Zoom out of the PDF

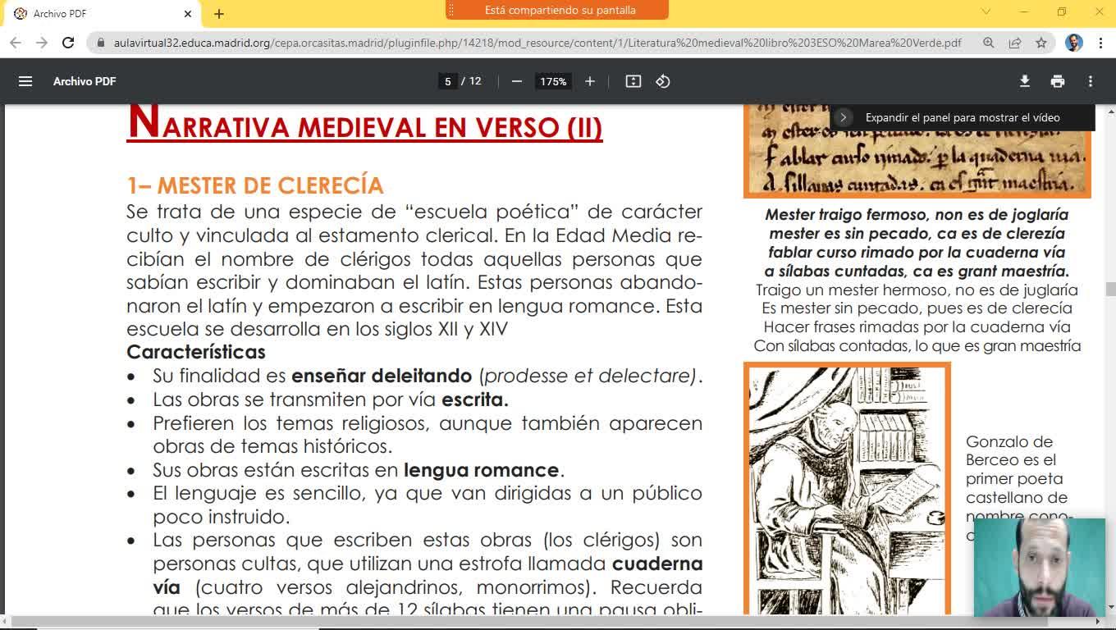516,81
